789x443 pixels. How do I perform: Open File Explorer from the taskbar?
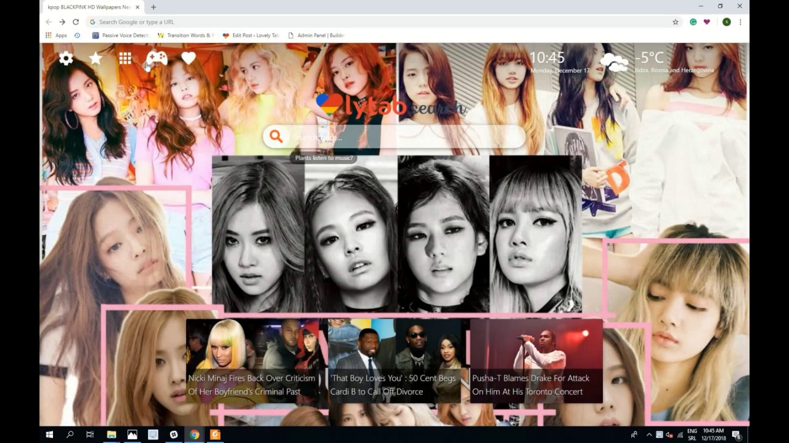(x=112, y=434)
